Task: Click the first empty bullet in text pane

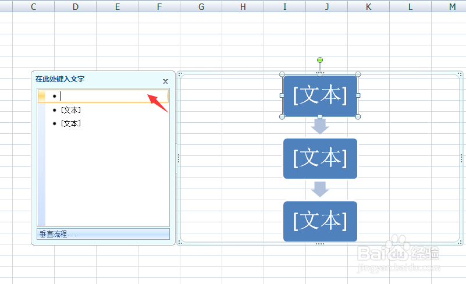Action: click(103, 96)
